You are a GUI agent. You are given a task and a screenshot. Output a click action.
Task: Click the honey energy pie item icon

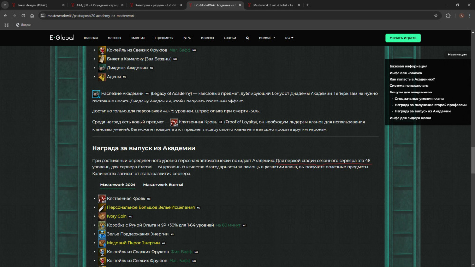(x=102, y=243)
